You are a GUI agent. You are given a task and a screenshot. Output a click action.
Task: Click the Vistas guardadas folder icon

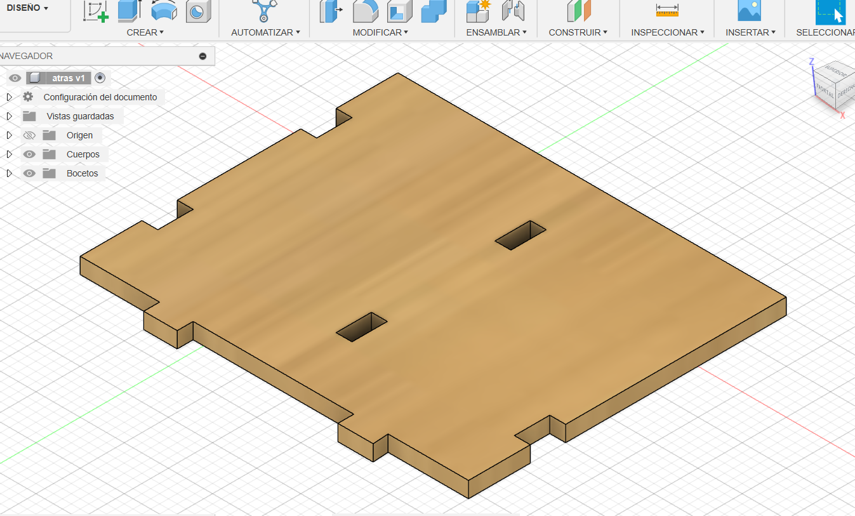click(x=29, y=116)
